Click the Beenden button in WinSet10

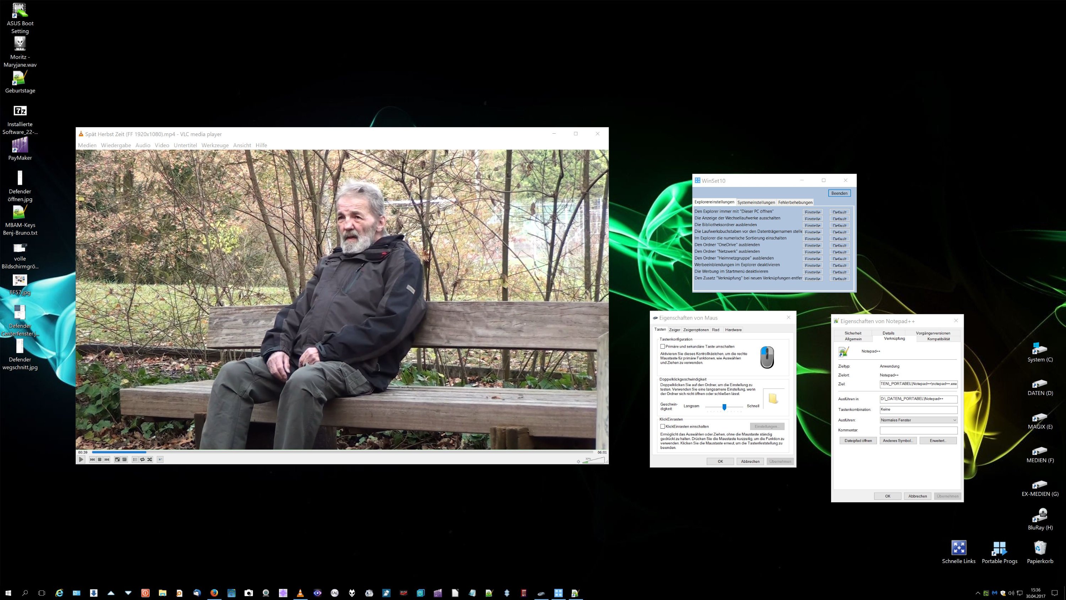coord(839,193)
